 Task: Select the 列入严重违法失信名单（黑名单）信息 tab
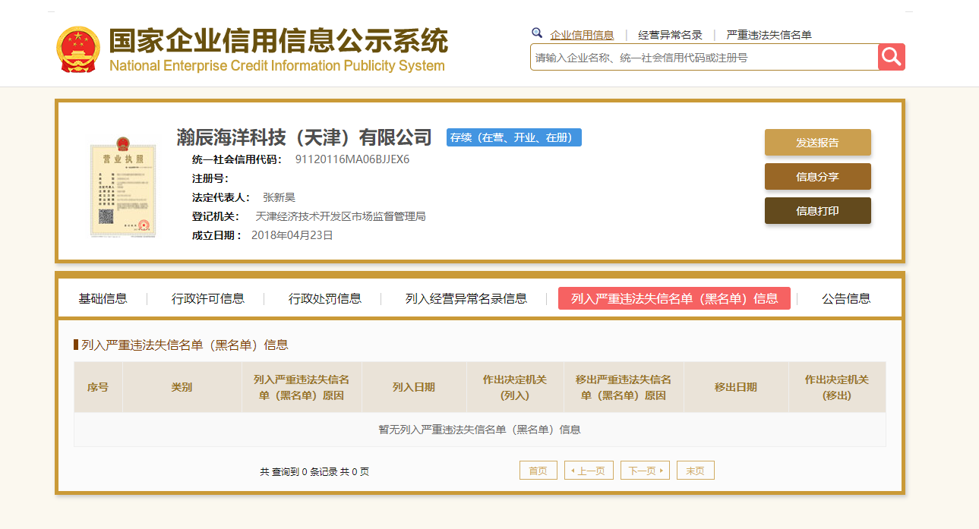click(674, 298)
